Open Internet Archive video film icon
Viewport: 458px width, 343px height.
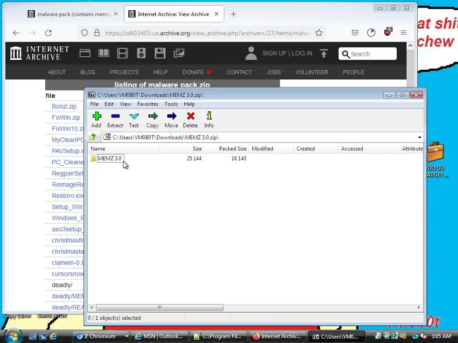click(x=123, y=54)
